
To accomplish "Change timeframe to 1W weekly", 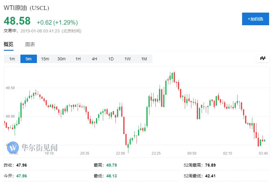I will point(127,59).
